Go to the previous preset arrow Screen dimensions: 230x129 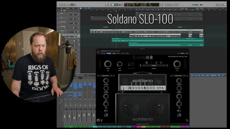pyautogui.click(x=141, y=66)
